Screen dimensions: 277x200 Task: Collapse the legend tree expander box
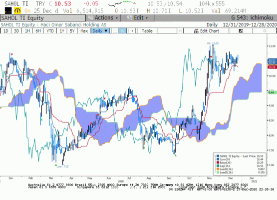click(215, 156)
